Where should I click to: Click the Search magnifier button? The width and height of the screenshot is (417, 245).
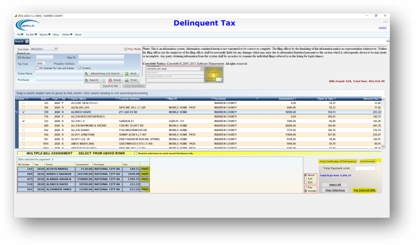pos(92,80)
